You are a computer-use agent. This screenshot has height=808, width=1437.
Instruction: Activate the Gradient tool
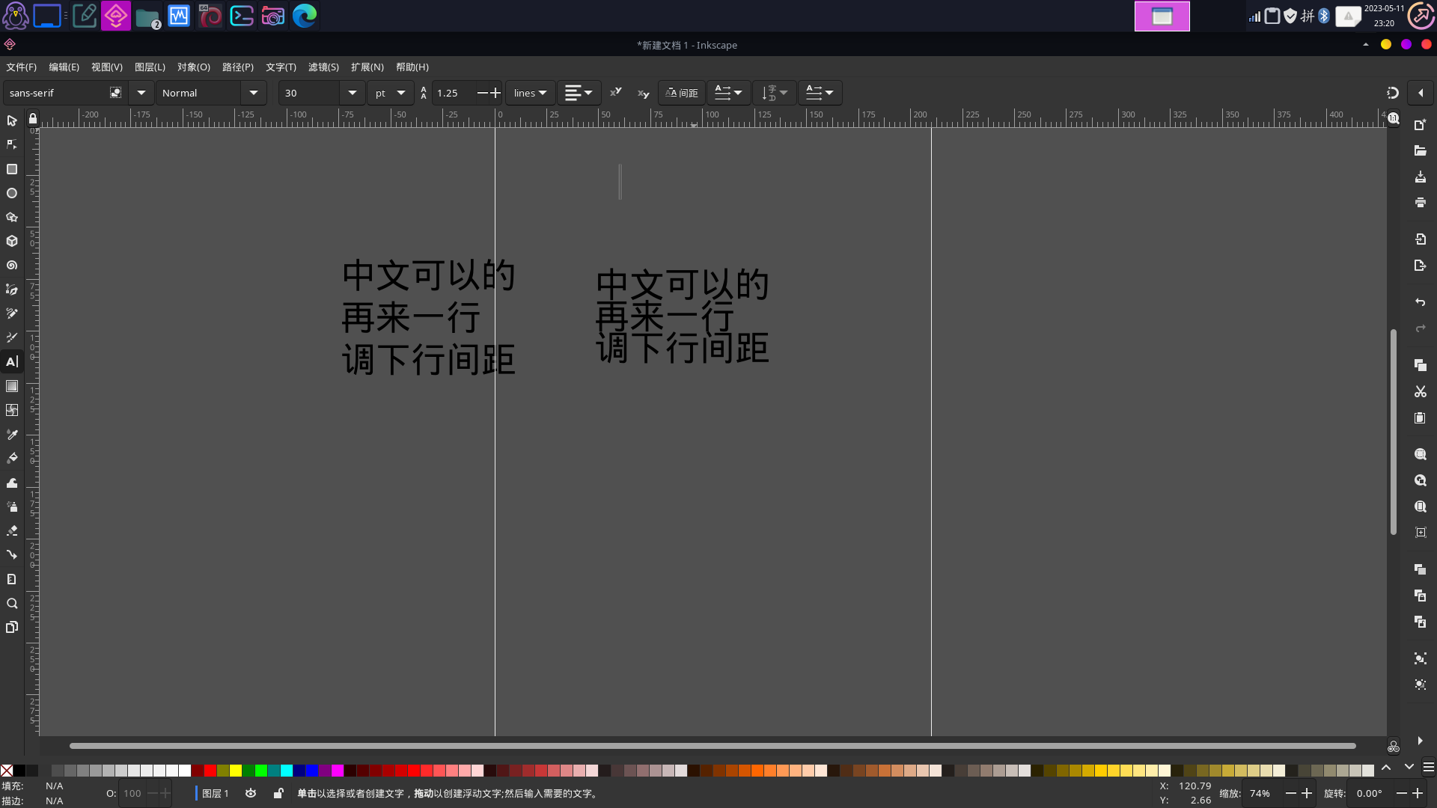(x=12, y=386)
